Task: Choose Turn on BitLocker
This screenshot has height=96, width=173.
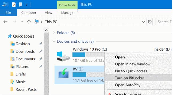Action: pos(138,78)
